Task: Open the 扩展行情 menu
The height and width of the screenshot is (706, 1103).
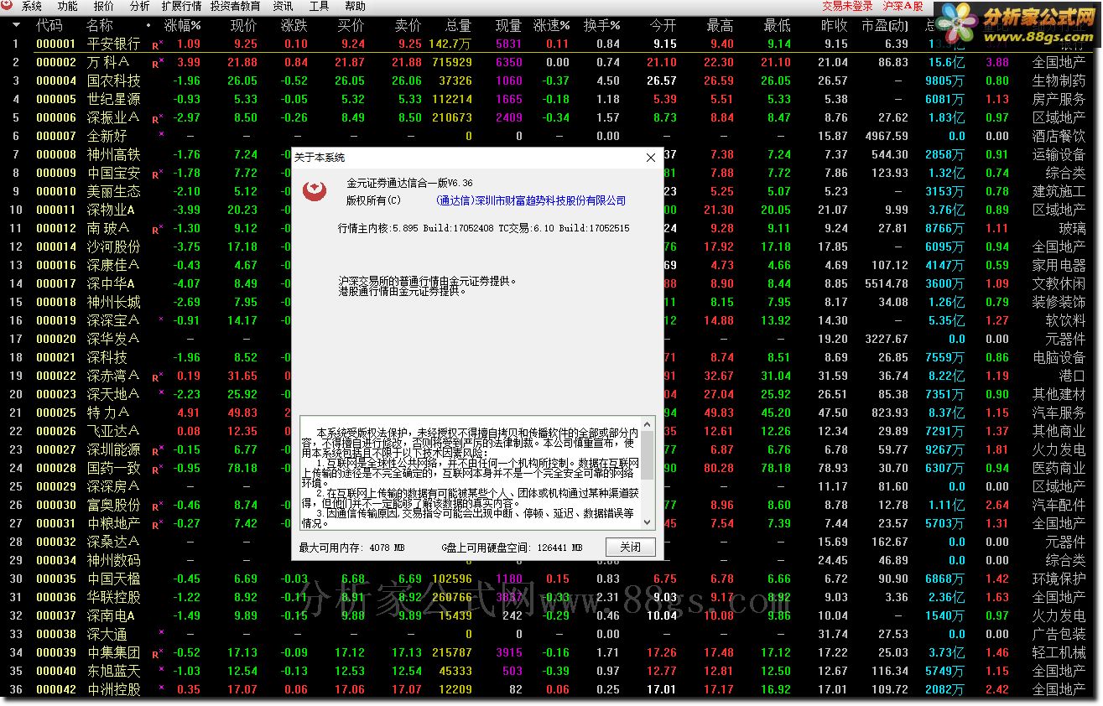Action: click(182, 6)
